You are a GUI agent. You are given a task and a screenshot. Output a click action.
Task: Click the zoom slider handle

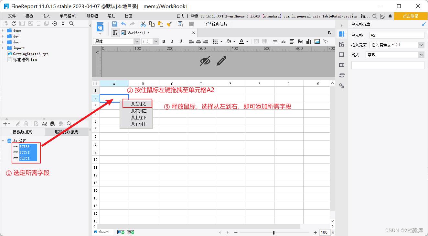[274, 232]
